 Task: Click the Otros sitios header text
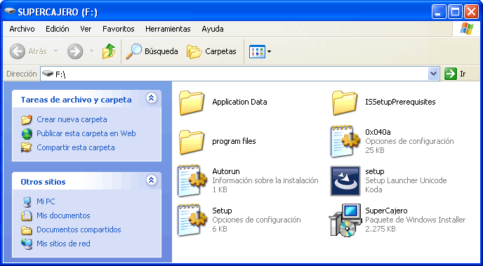[43, 182]
